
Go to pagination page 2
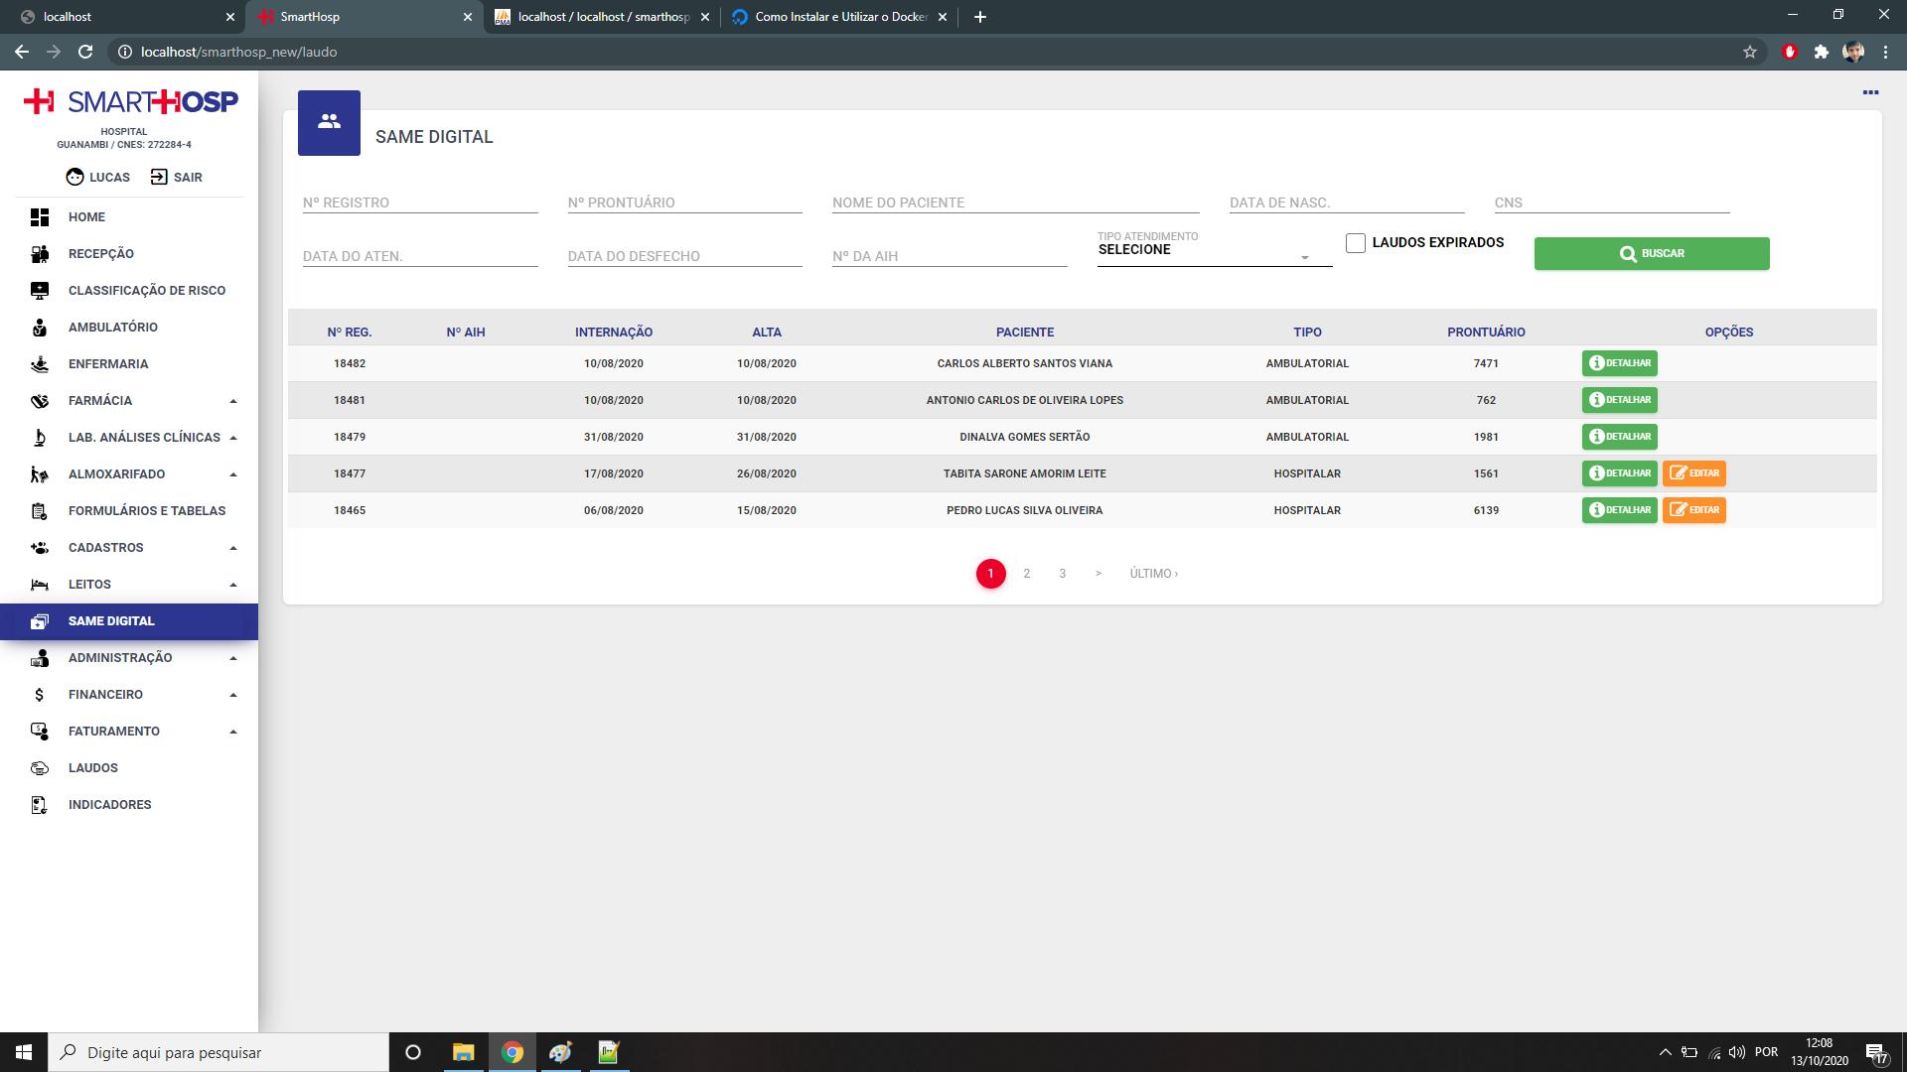click(1026, 574)
